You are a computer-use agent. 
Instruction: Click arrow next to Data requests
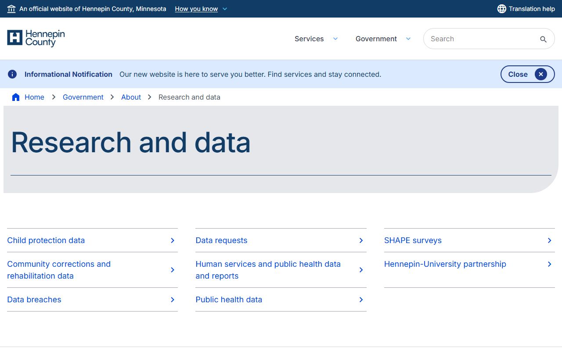pyautogui.click(x=361, y=240)
